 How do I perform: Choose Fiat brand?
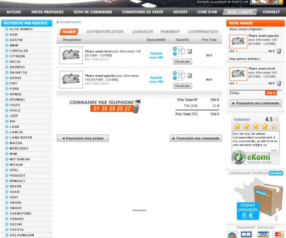pyautogui.click(x=13, y=83)
